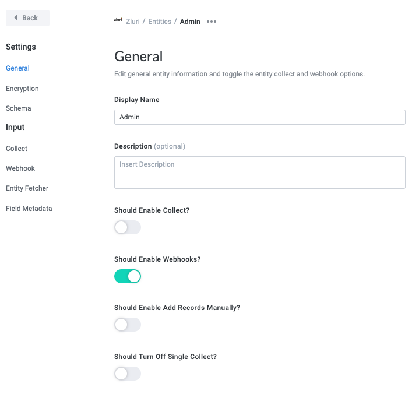
Task: Open the Webhook input section
Action: pos(20,168)
